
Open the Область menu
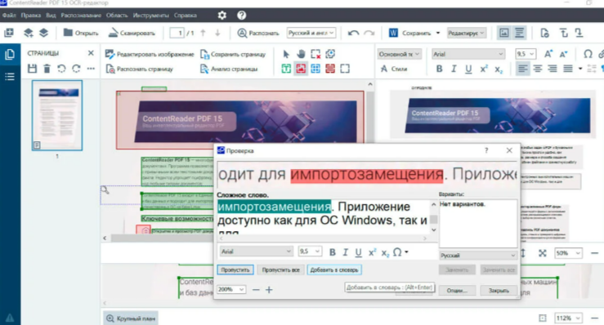pos(117,16)
